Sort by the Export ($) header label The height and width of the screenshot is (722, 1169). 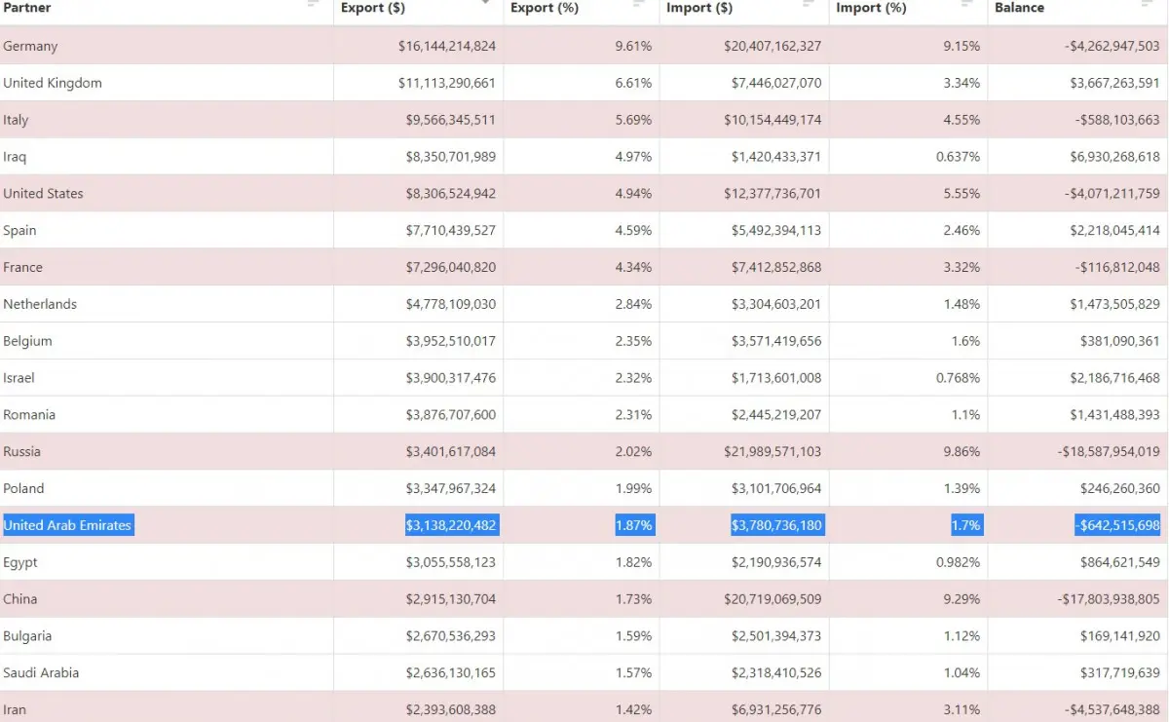pos(373,8)
